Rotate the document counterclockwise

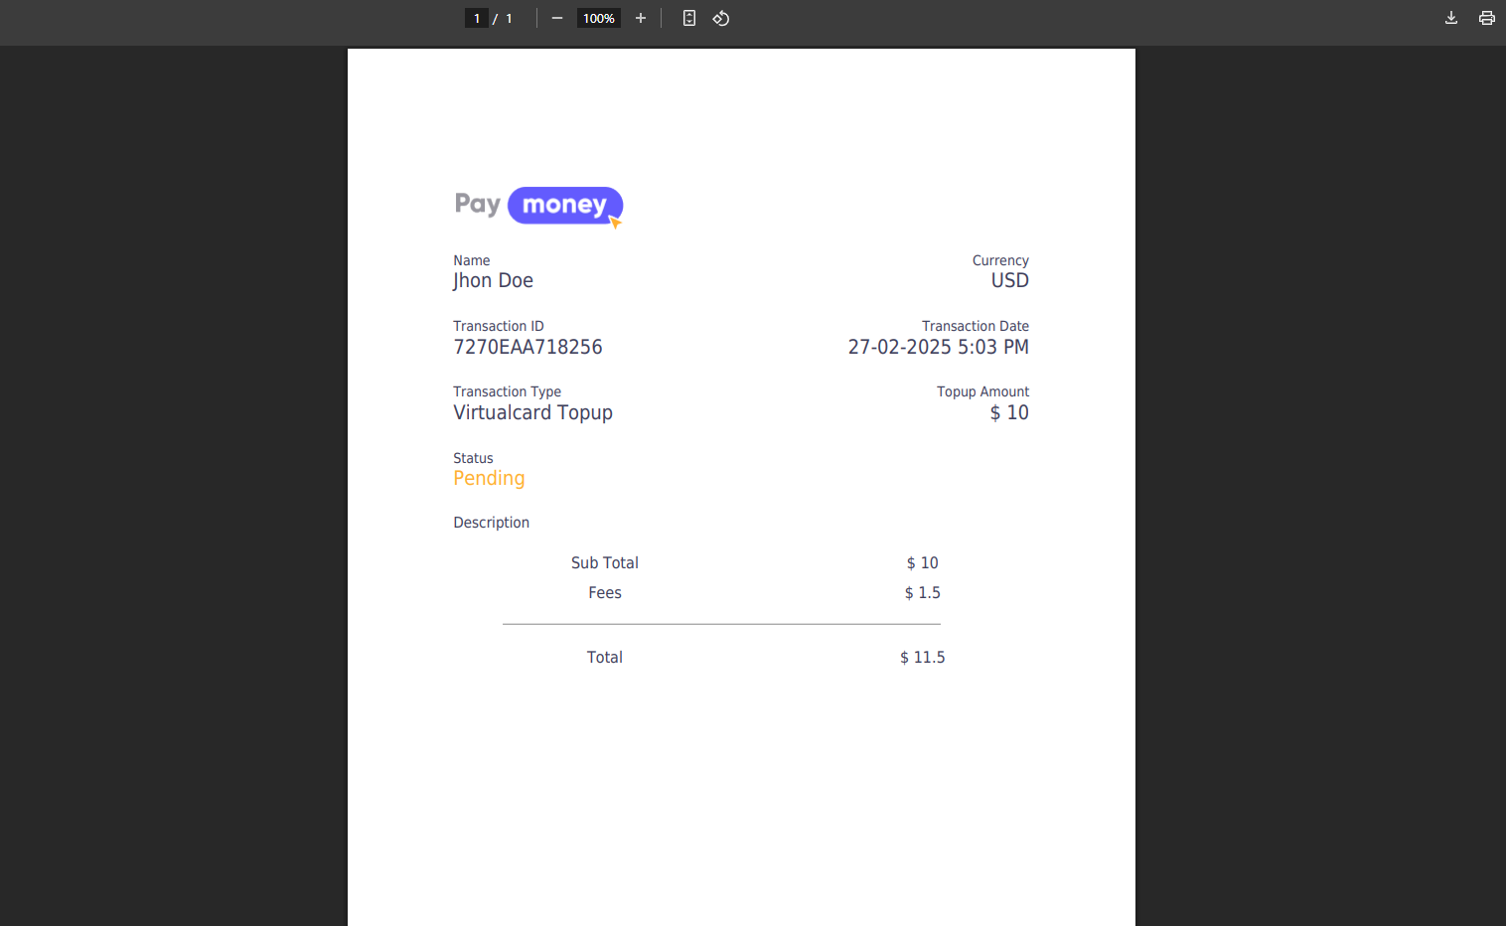coord(721,18)
